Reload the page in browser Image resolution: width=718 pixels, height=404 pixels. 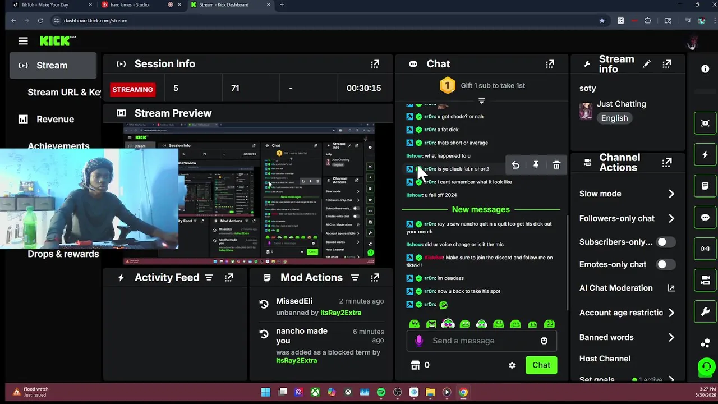pyautogui.click(x=40, y=21)
